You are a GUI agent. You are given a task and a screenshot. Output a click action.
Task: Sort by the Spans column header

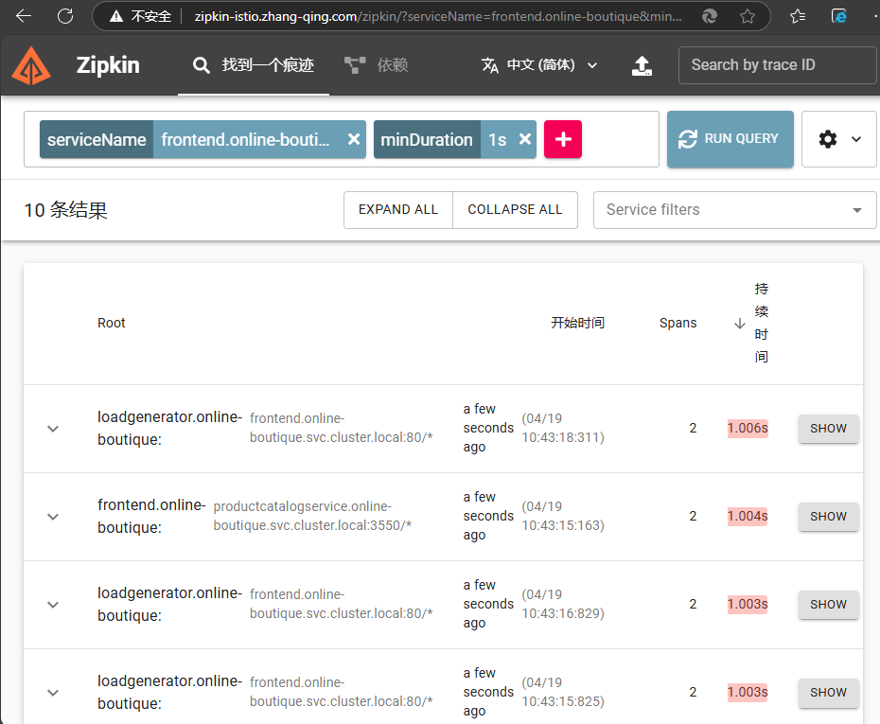point(678,323)
